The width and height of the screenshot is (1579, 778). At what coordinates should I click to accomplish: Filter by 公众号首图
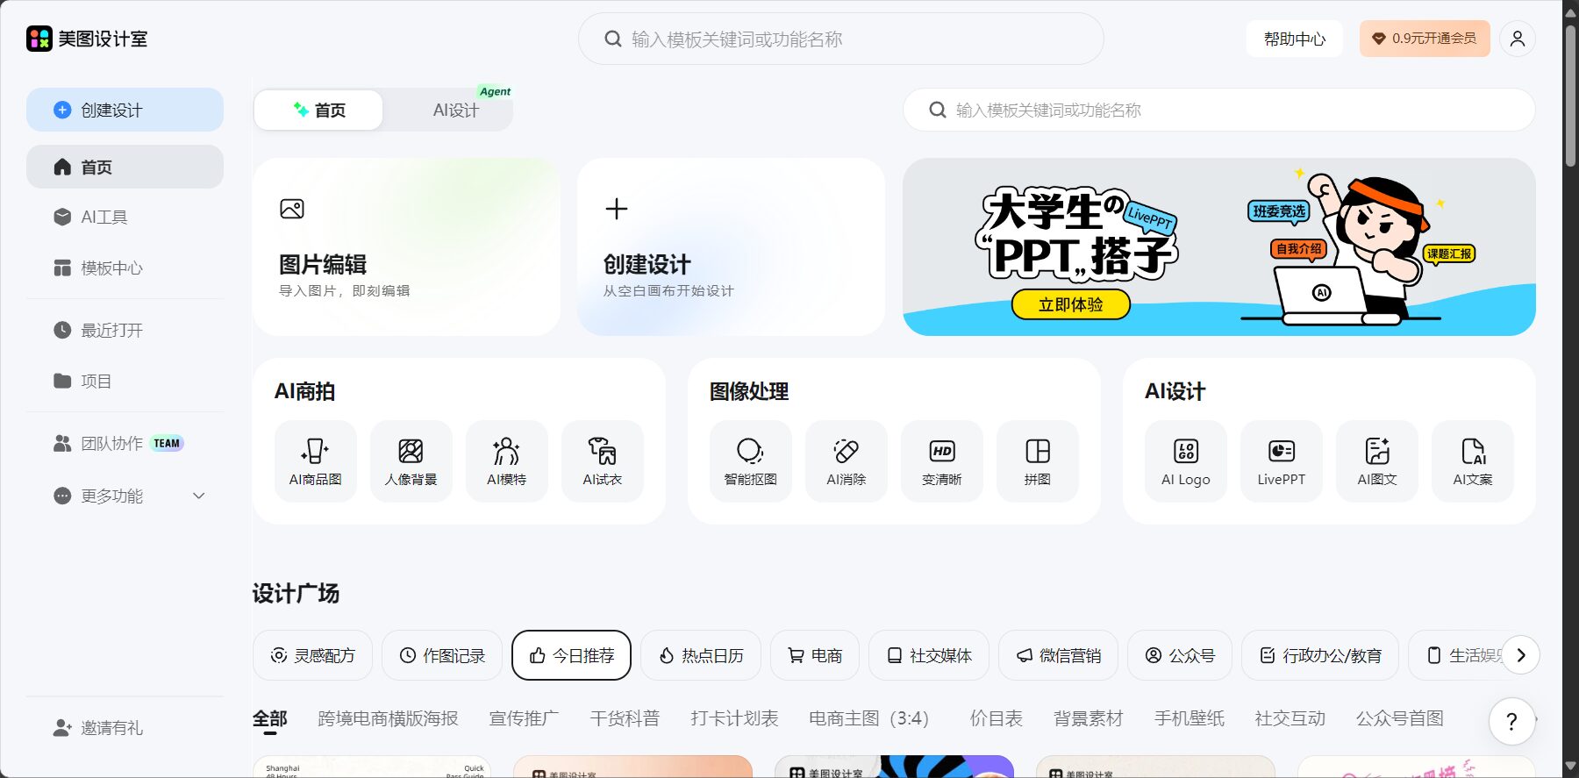(1400, 718)
